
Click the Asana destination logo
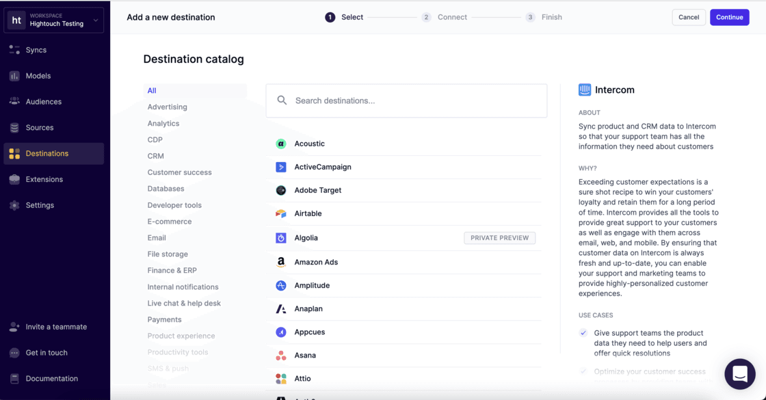pyautogui.click(x=281, y=355)
